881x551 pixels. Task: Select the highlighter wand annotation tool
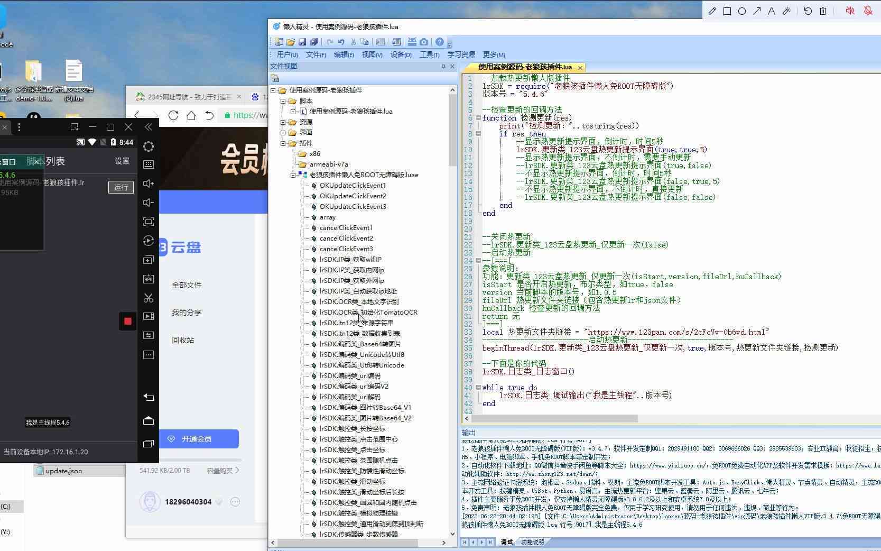786,11
